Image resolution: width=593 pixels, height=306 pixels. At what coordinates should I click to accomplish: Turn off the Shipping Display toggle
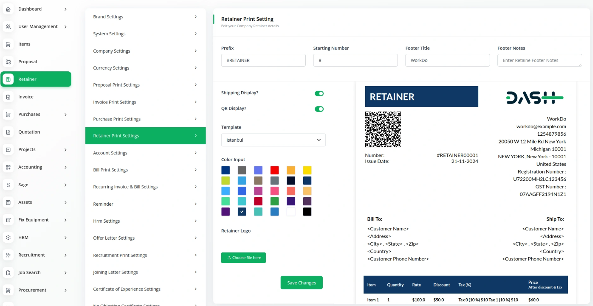(x=319, y=94)
